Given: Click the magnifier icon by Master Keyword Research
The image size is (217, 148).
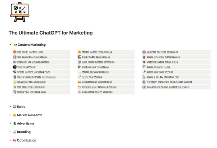Looking at the screenshot, I should (x=80, y=72).
